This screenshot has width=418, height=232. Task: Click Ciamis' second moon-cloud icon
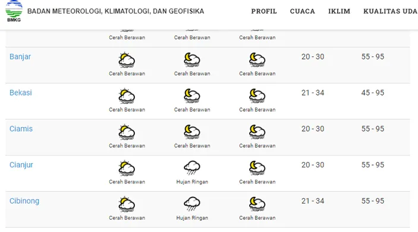[x=192, y=132]
